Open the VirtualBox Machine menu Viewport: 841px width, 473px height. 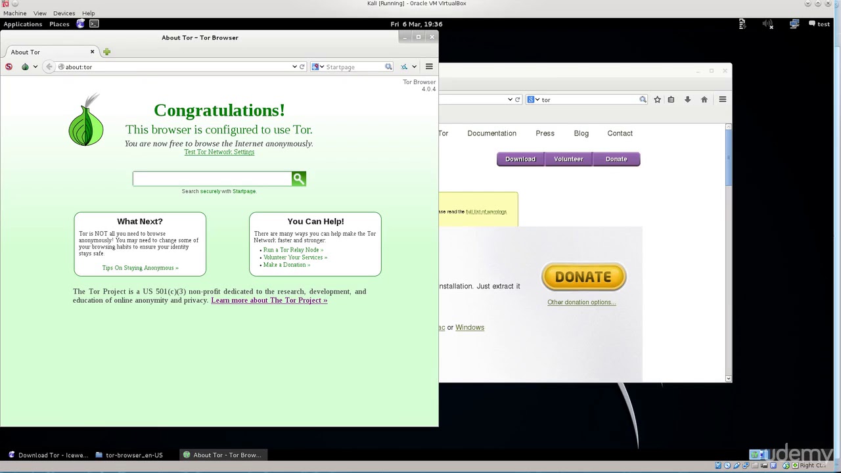(15, 13)
